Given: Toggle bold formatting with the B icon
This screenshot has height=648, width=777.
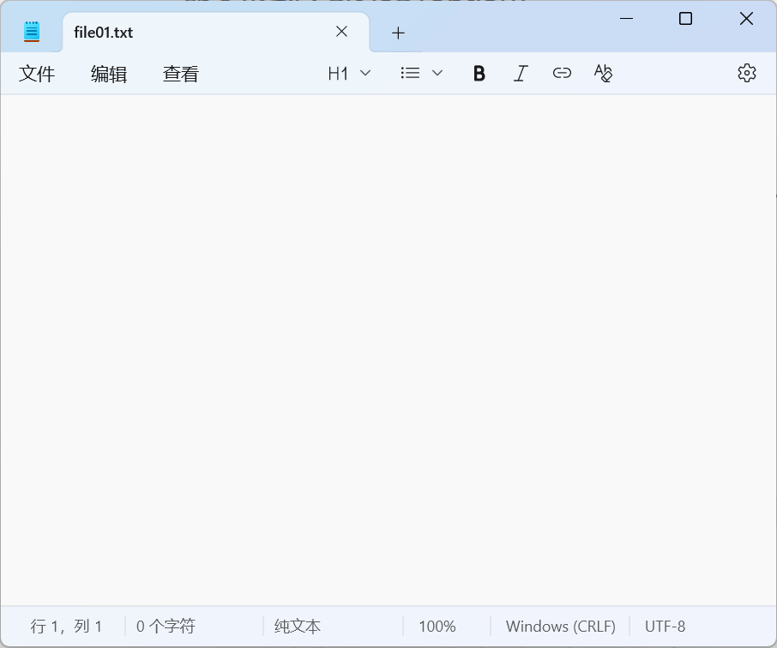Looking at the screenshot, I should (479, 74).
